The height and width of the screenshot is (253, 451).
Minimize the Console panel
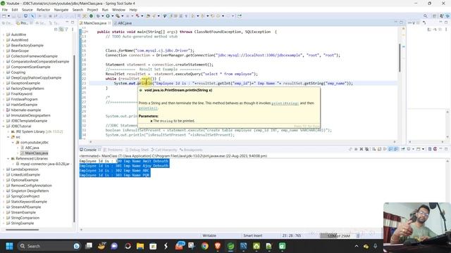(x=440, y=149)
